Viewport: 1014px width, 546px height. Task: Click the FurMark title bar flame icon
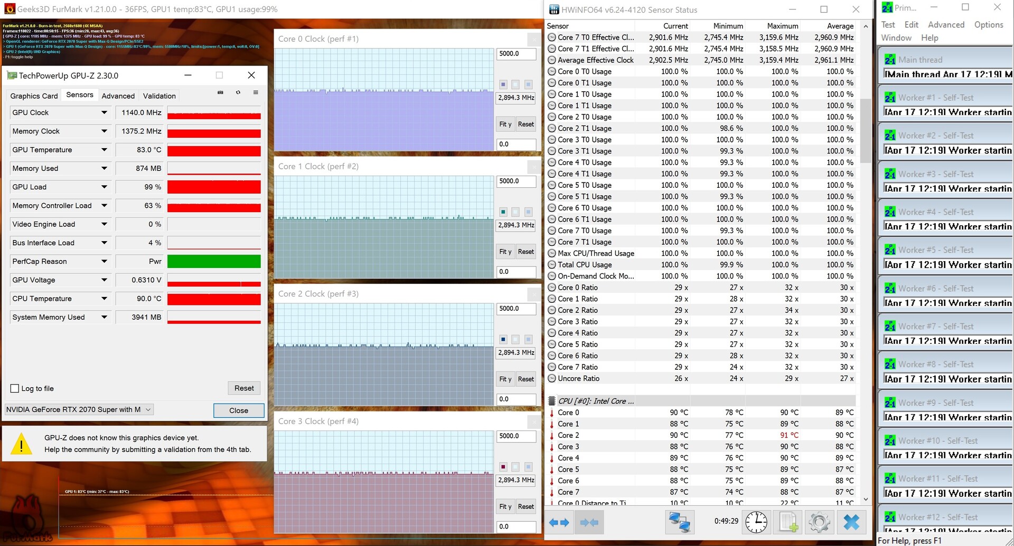point(10,9)
